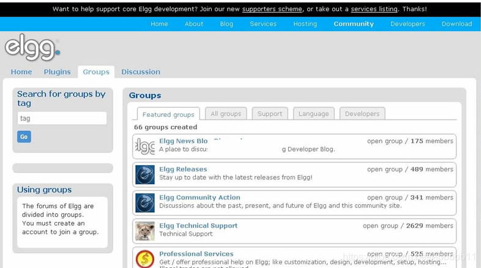Switch to Plugins tab
Viewport: 481px width, 268px height.
tap(57, 72)
